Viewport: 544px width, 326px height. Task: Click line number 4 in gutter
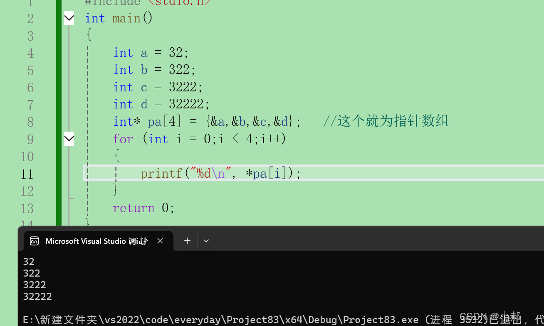tap(30, 53)
